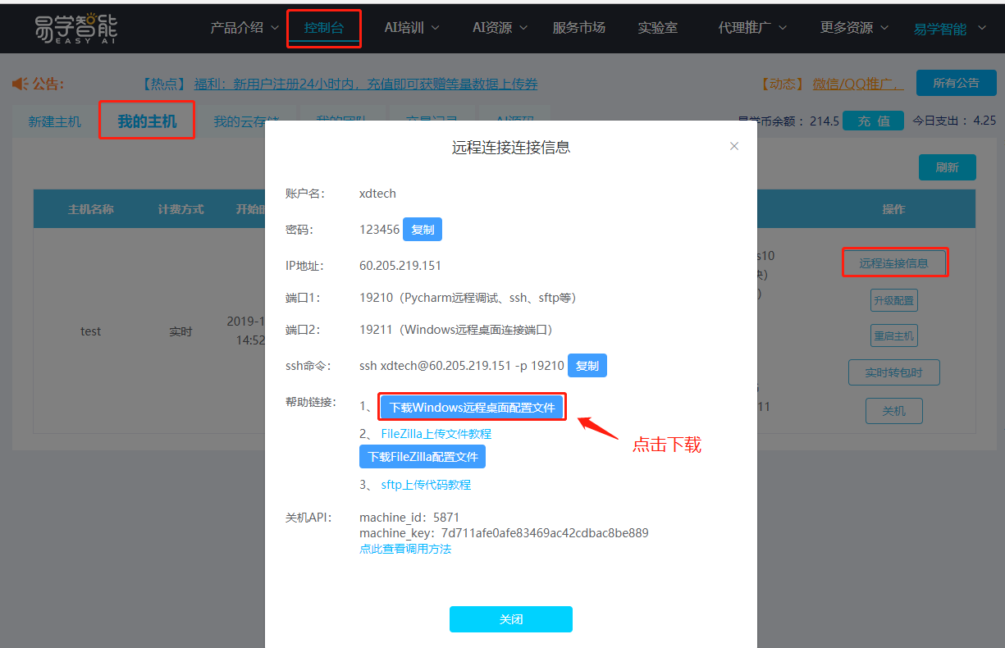The image size is (1005, 648).
Task: Open the FileZilla上传文件教程 link
Action: click(x=435, y=433)
